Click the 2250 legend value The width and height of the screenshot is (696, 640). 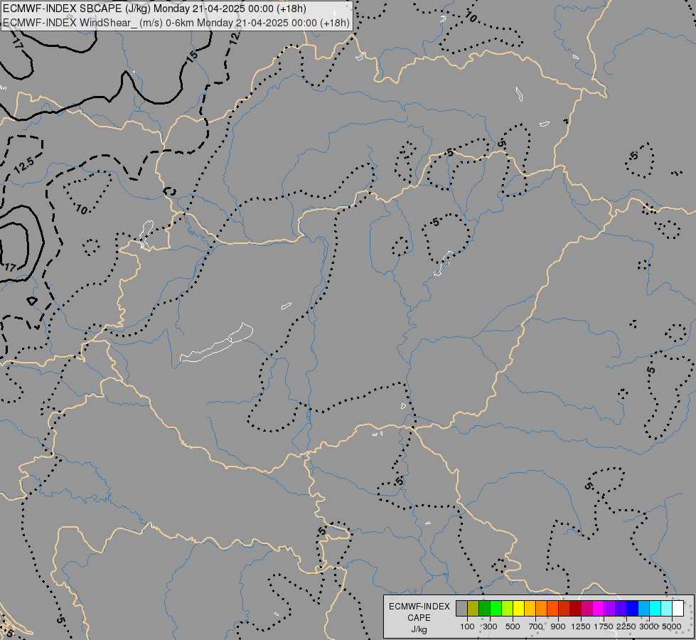626,626
